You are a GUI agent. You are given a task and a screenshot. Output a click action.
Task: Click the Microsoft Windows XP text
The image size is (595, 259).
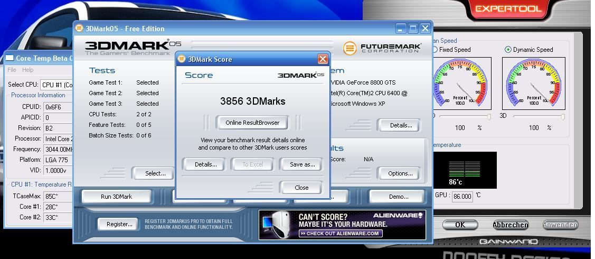click(x=357, y=104)
